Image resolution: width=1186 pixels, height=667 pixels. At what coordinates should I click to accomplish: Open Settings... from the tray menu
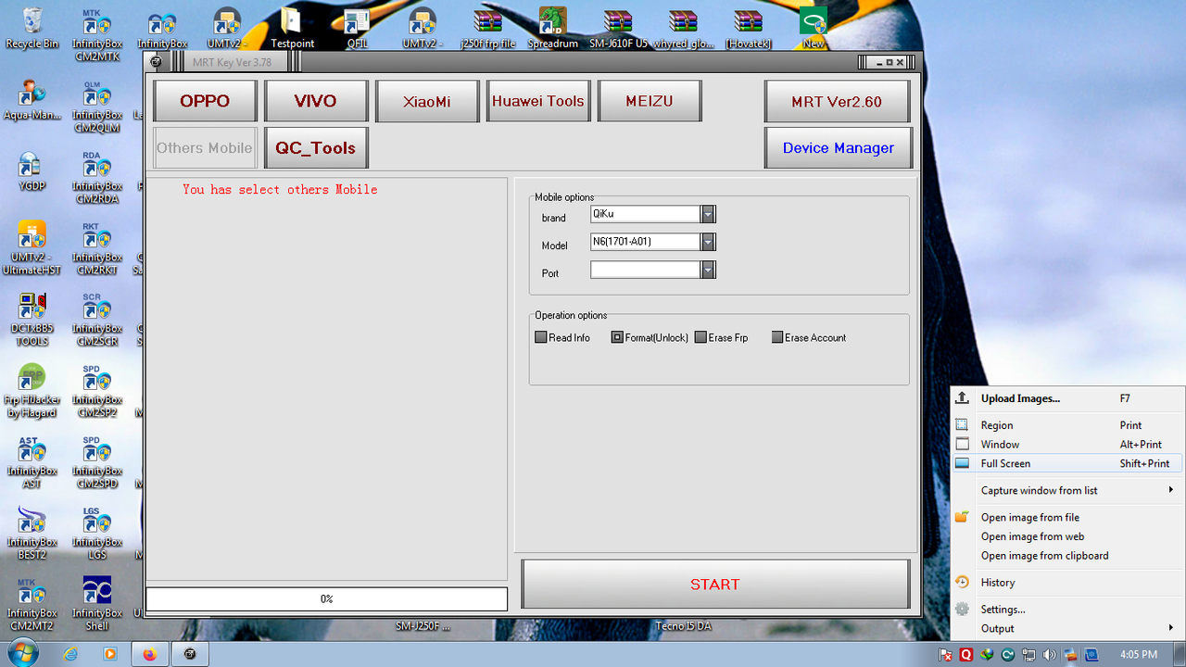pyautogui.click(x=1068, y=610)
